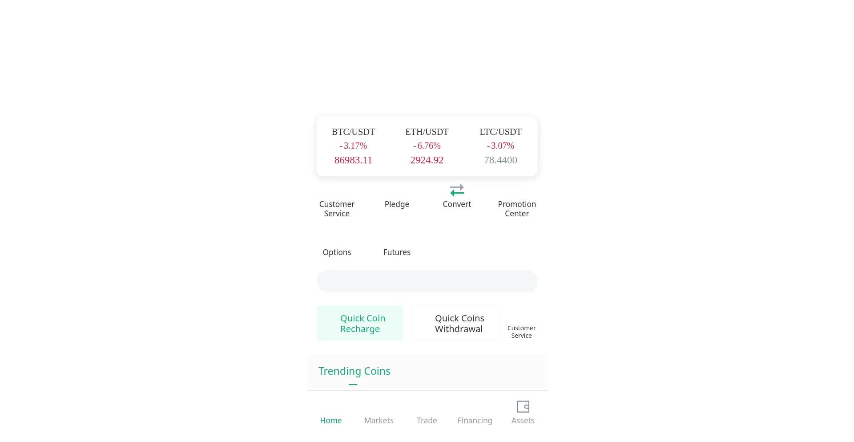Switch to the Markets tab
Viewport: 854px width, 442px height.
(x=379, y=420)
